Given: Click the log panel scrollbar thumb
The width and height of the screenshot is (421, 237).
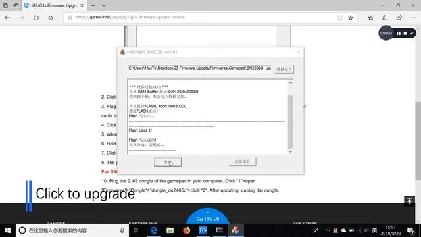Looking at the screenshot, I should tap(291, 122).
